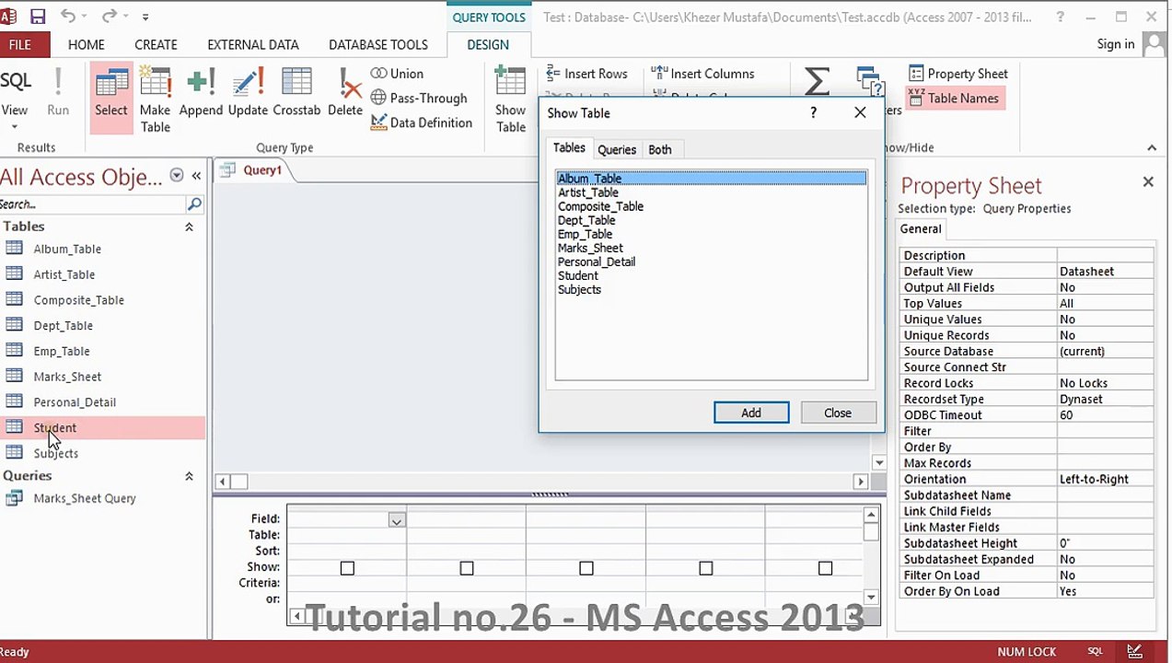Click the Close button in Show Table dialog
The height and width of the screenshot is (663, 1172).
click(838, 413)
